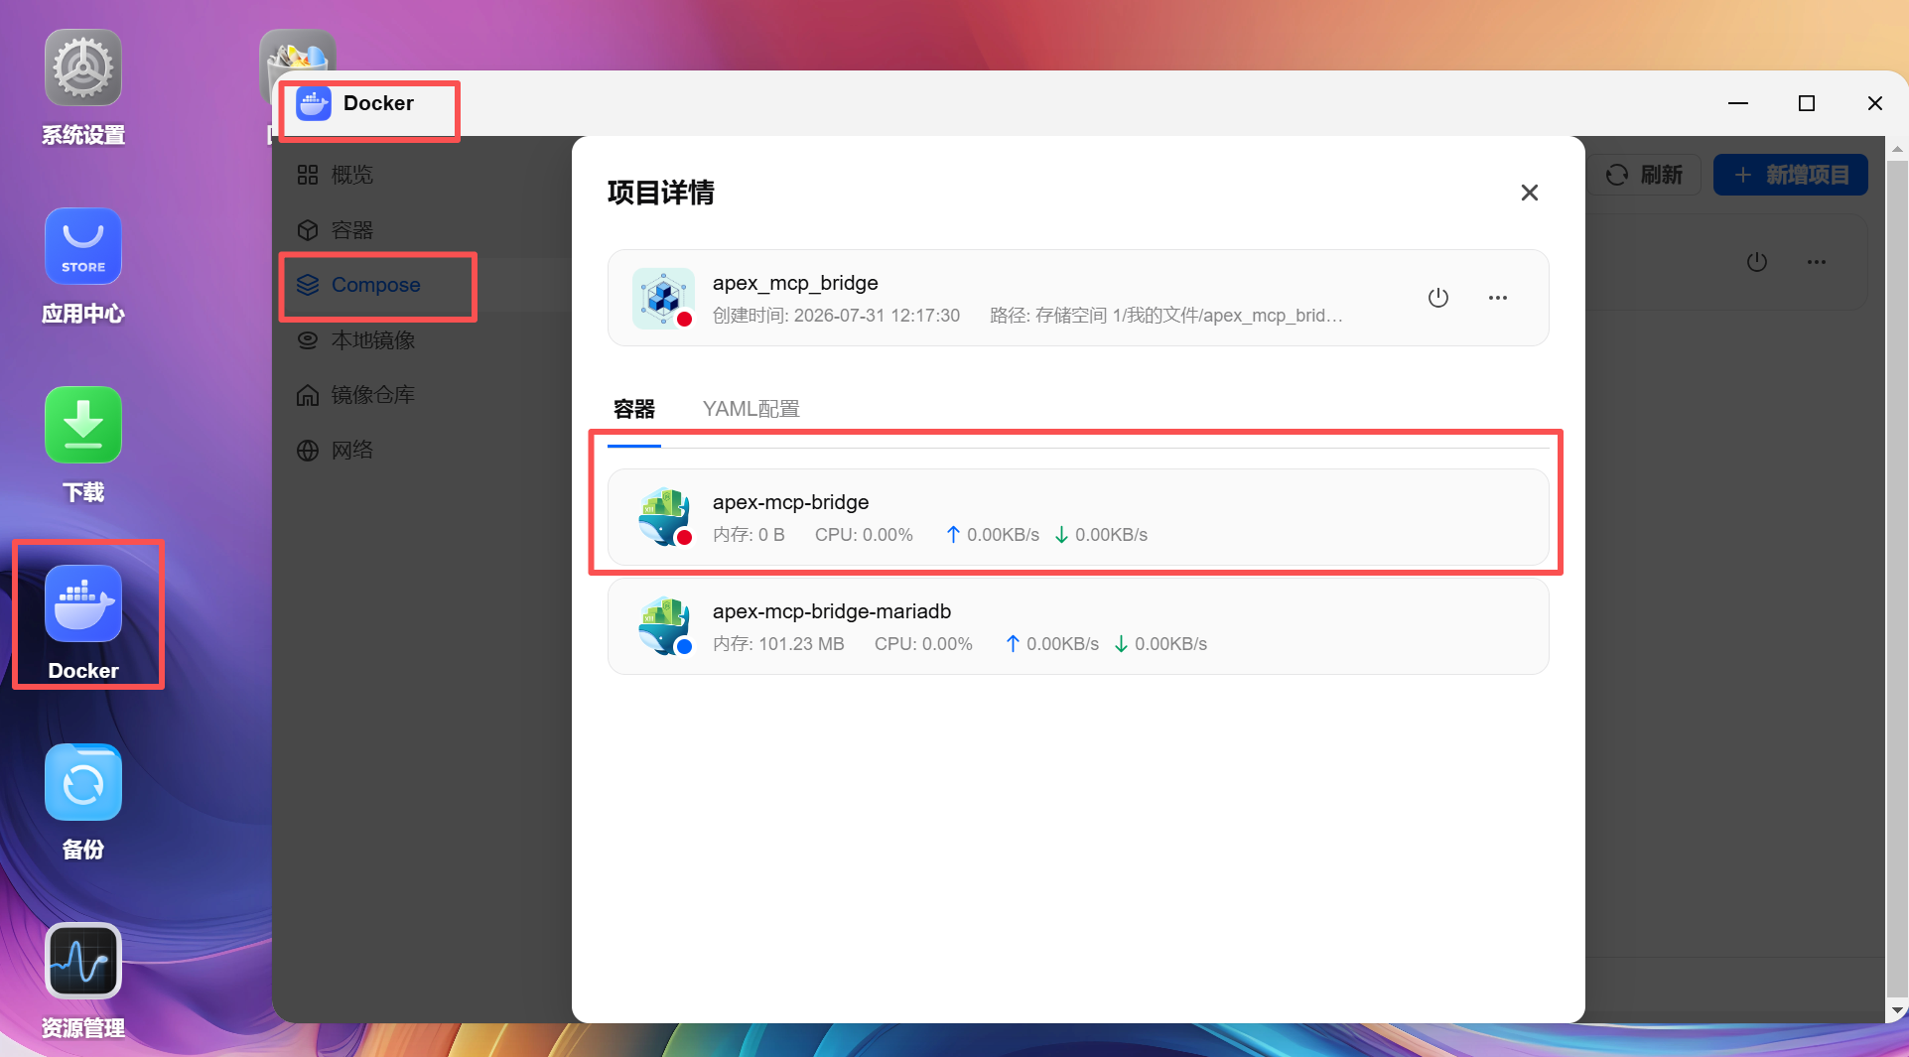Open the 本地镜像 sidebar item
The width and height of the screenshot is (1909, 1057).
pyautogui.click(x=374, y=340)
